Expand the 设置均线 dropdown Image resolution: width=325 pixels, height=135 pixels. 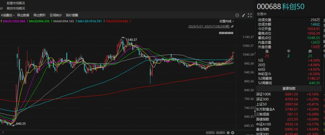226,21
